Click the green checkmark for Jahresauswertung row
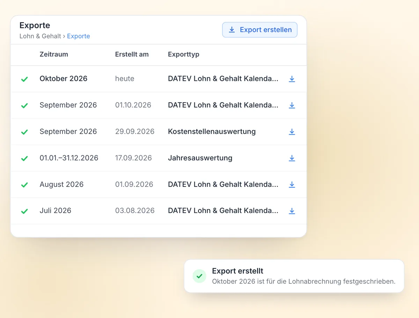The image size is (419, 318). (x=24, y=158)
